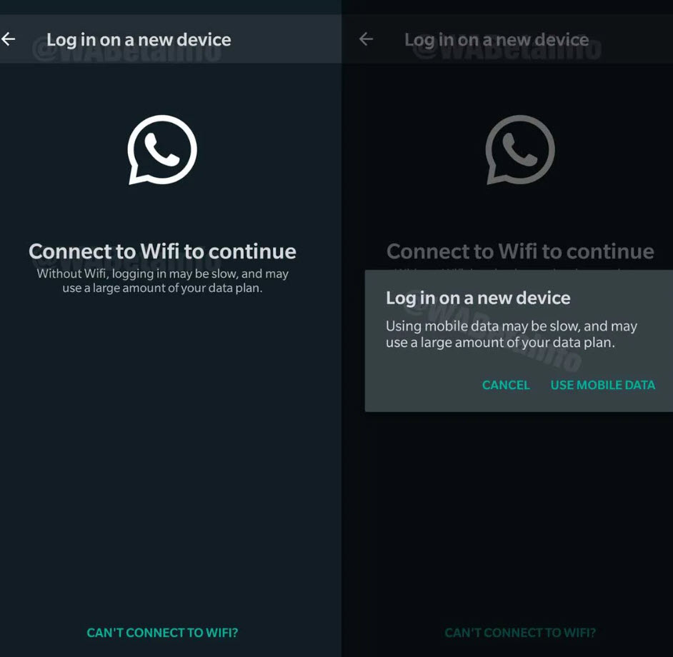Image resolution: width=673 pixels, height=657 pixels.
Task: Tap dialog message 'Using mobile data may be slow'
Action: coord(512,334)
